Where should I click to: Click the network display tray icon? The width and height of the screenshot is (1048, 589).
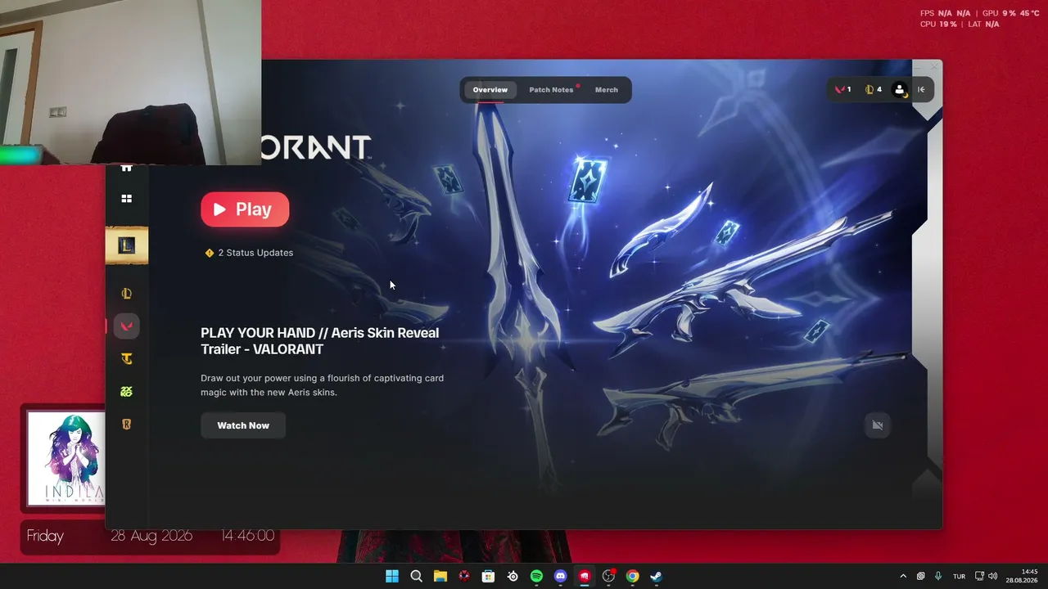pyautogui.click(x=979, y=576)
